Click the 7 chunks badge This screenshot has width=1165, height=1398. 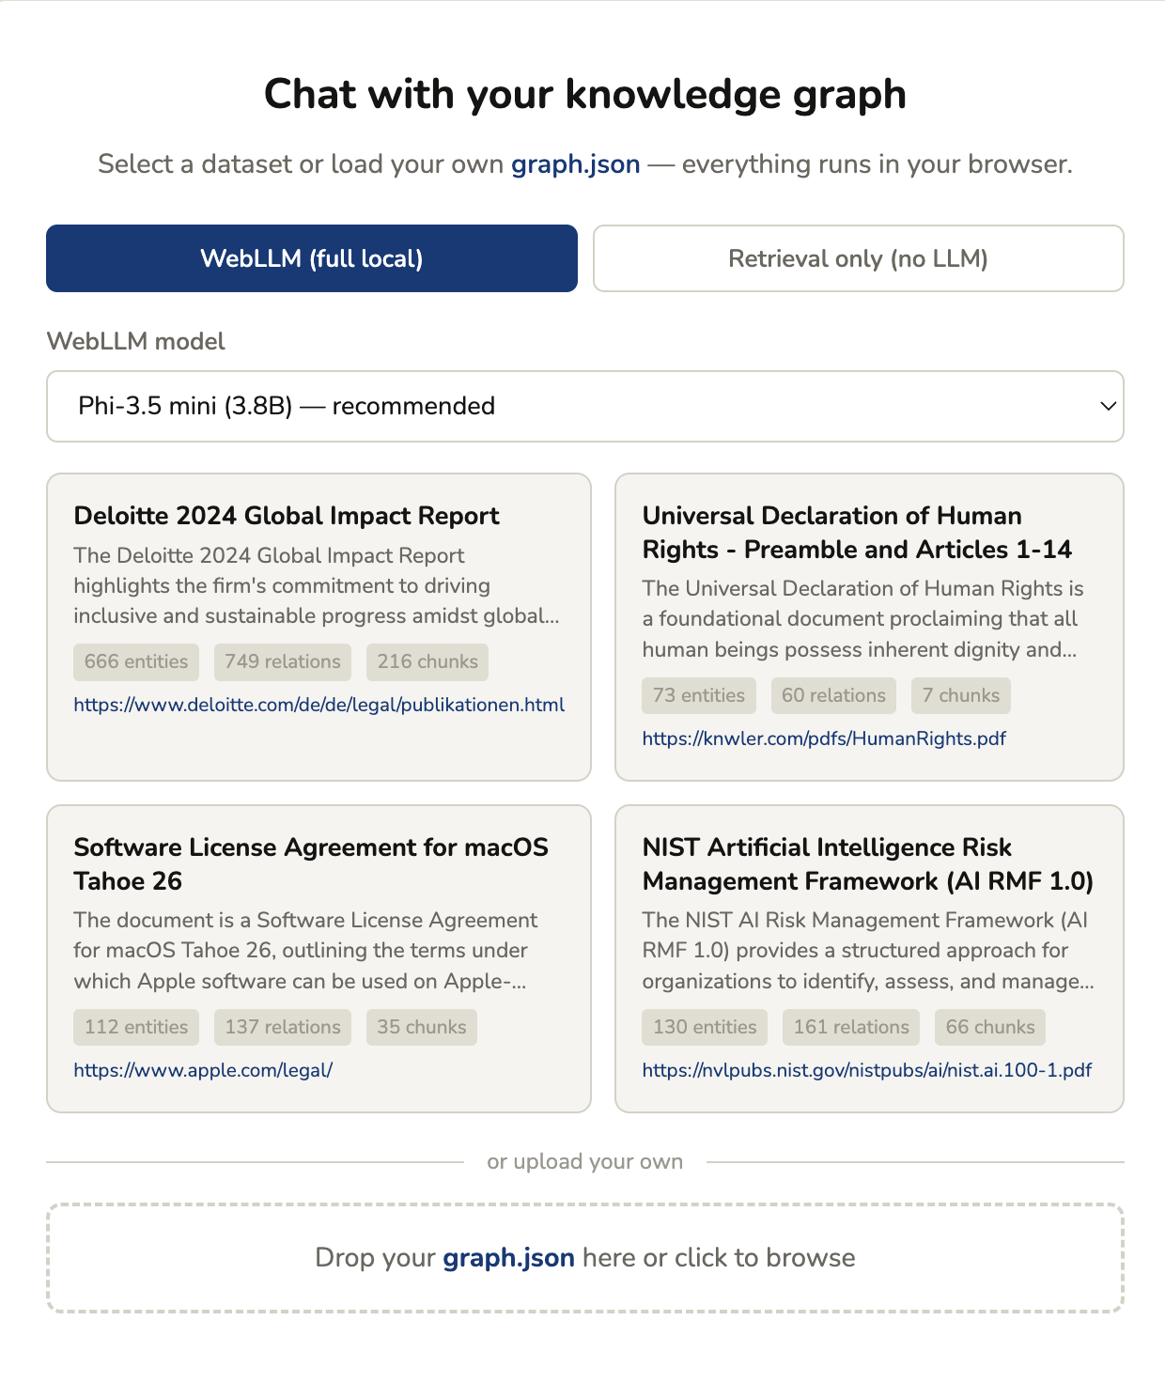[960, 695]
